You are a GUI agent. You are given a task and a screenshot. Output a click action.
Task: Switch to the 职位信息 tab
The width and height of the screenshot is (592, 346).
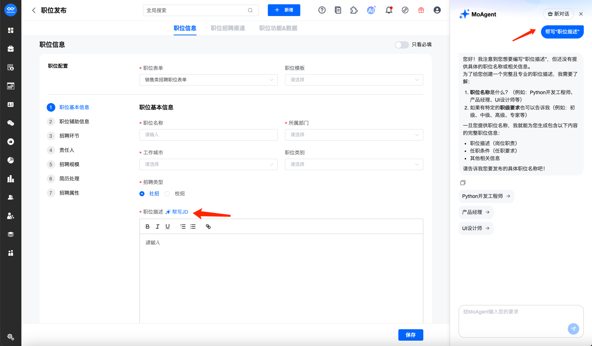(x=185, y=28)
